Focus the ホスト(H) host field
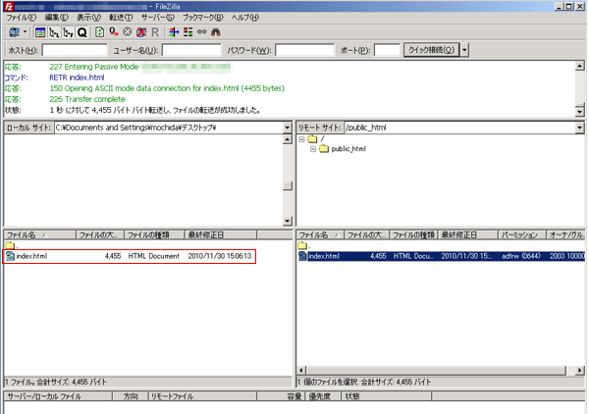Viewport: 589px width, 414px height. tap(75, 50)
